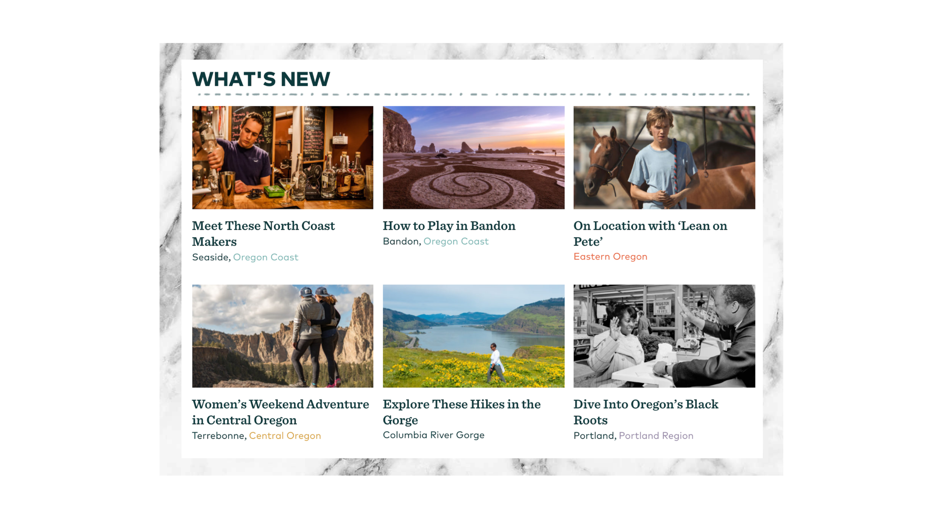Open 'On Location with Lean on Pete'

pyautogui.click(x=650, y=234)
